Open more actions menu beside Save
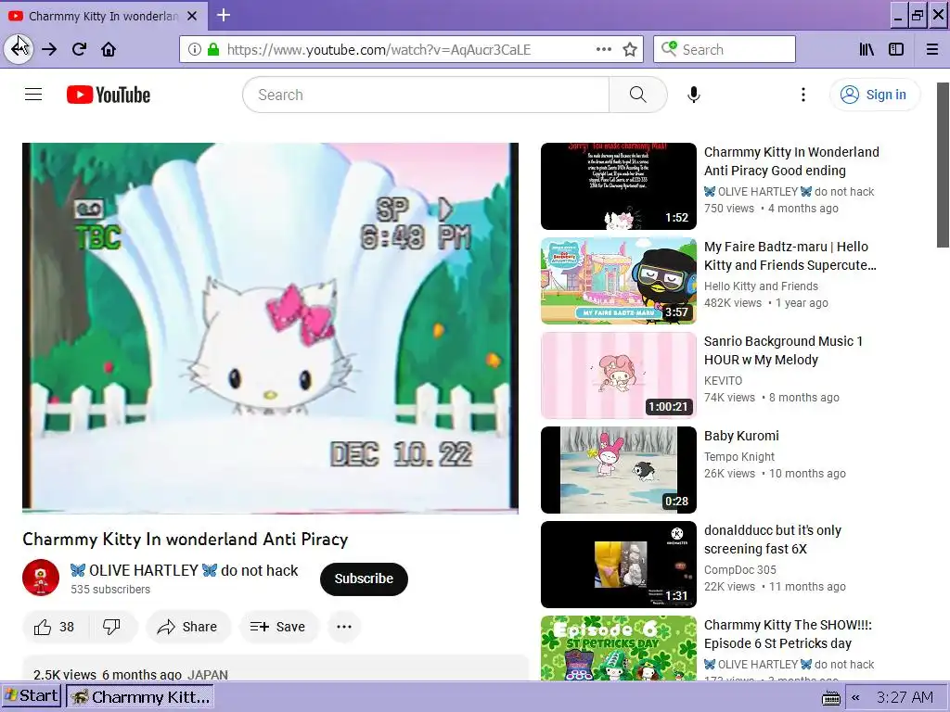This screenshot has width=950, height=712. point(344,627)
